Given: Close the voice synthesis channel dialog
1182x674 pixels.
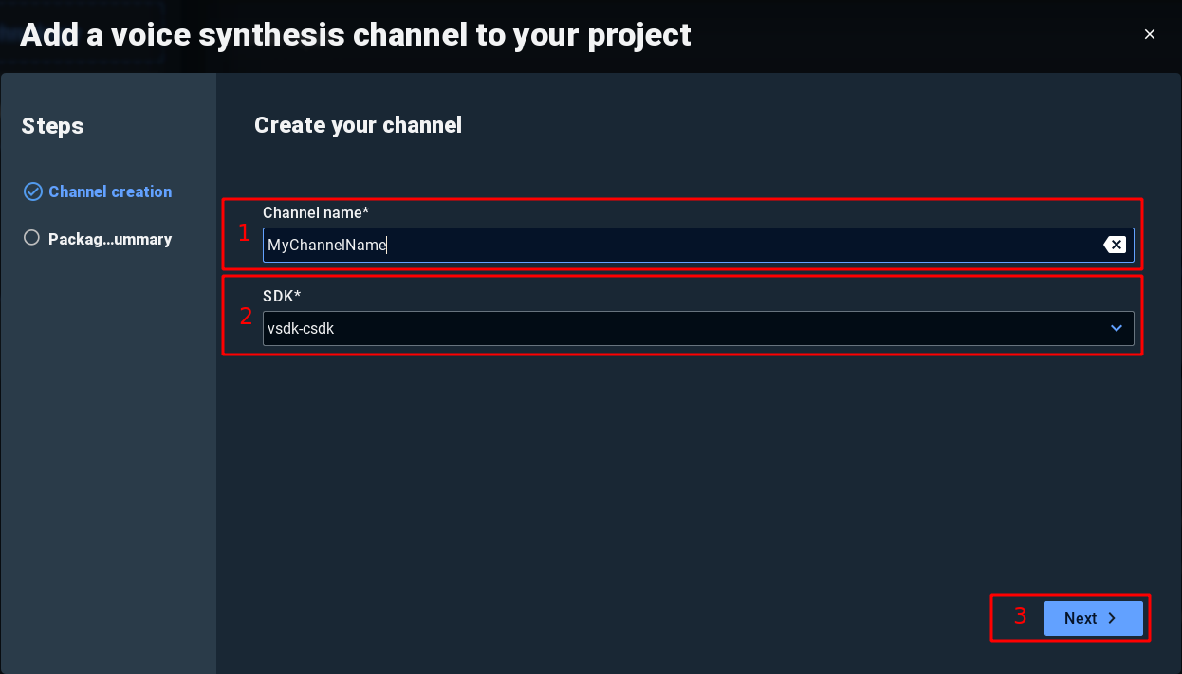Looking at the screenshot, I should [1150, 34].
